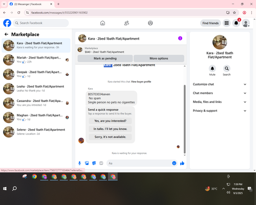Open the notifications bell in header
The image size is (256, 205).
pos(236,23)
